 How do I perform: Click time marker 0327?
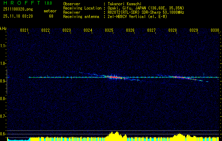point(151,30)
